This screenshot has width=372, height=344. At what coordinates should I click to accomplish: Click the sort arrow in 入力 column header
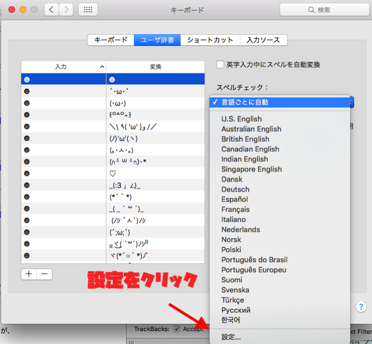coord(102,67)
